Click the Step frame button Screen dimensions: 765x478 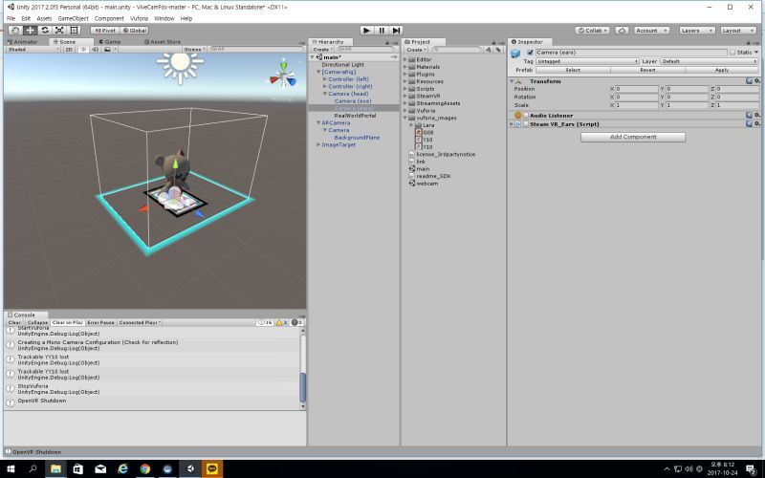coord(396,31)
